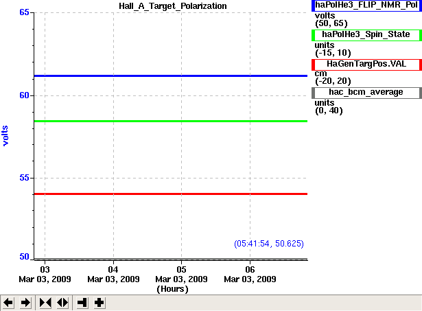The image size is (422, 311).
Task: Click the compress time axis icon
Action: click(45, 303)
